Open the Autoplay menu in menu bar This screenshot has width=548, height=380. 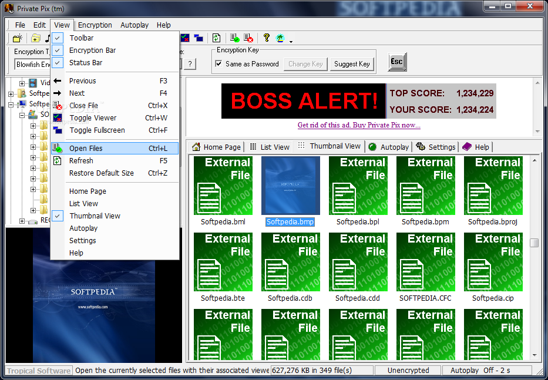(x=135, y=25)
